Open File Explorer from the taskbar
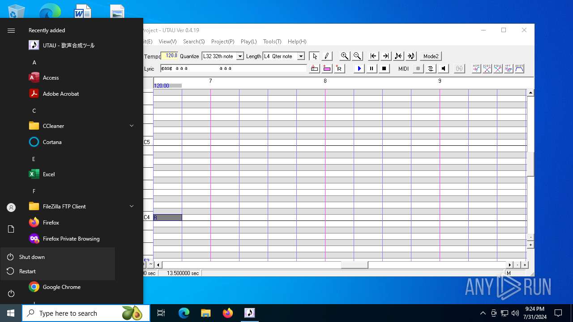The width and height of the screenshot is (573, 322). click(205, 313)
